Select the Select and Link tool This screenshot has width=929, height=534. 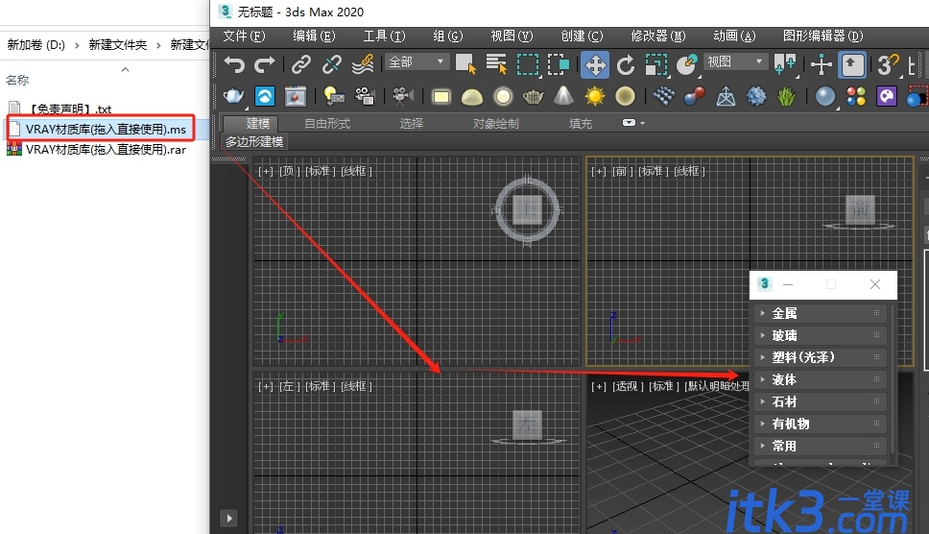301,64
